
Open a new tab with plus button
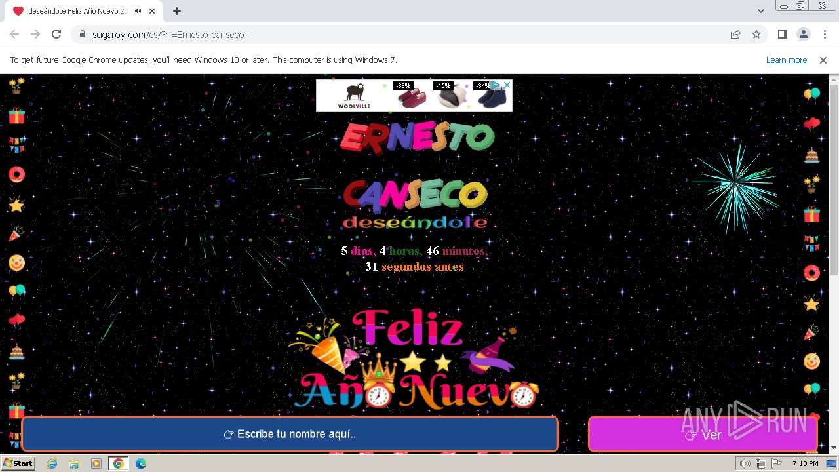(x=177, y=11)
